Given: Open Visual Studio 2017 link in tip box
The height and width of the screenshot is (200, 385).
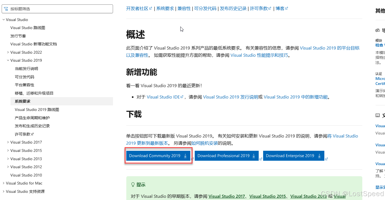Looking at the screenshot, I should (227, 196).
